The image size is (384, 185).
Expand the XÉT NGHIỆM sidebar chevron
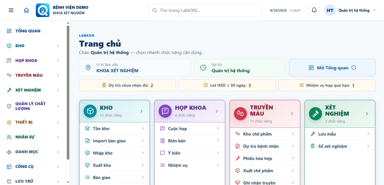tap(58, 90)
